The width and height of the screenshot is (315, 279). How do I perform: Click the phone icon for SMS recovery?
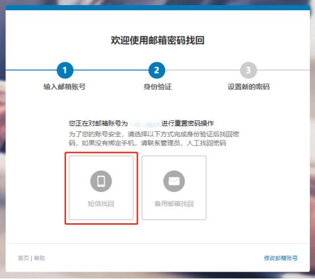click(x=101, y=181)
